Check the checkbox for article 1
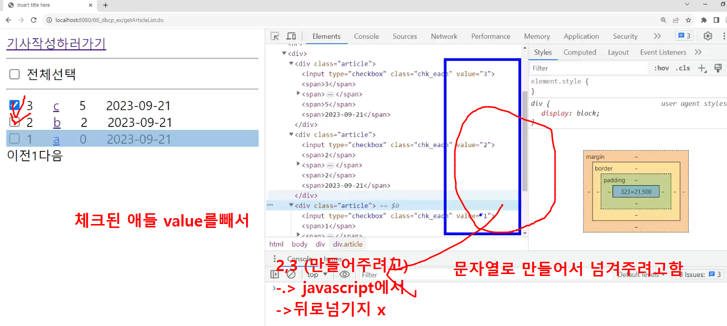The width and height of the screenshot is (727, 326). tap(15, 139)
